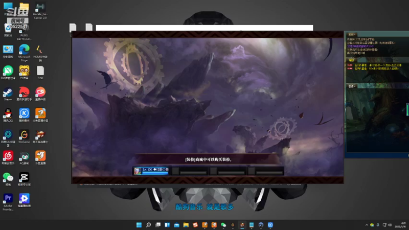Open the Kugou Music desktop shortcut
409x230 pixels.
coord(24,116)
